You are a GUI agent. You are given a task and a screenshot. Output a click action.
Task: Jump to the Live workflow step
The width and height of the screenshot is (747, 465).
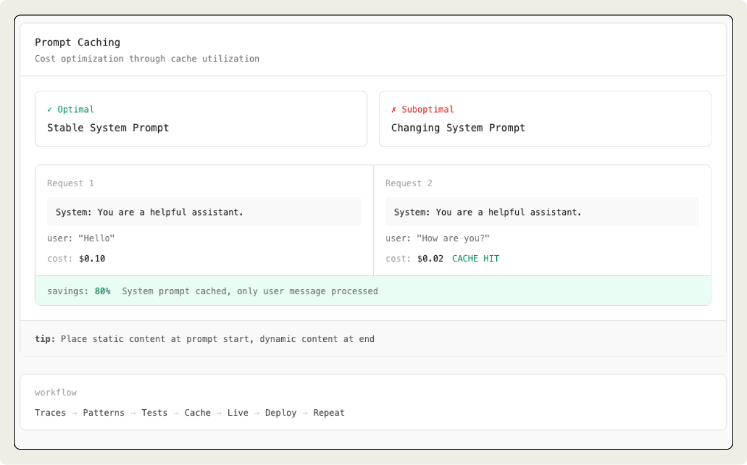[x=237, y=413]
